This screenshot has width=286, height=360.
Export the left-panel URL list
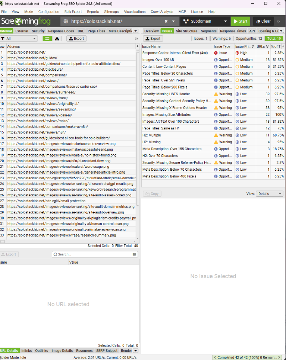pyautogui.click(x=76, y=39)
